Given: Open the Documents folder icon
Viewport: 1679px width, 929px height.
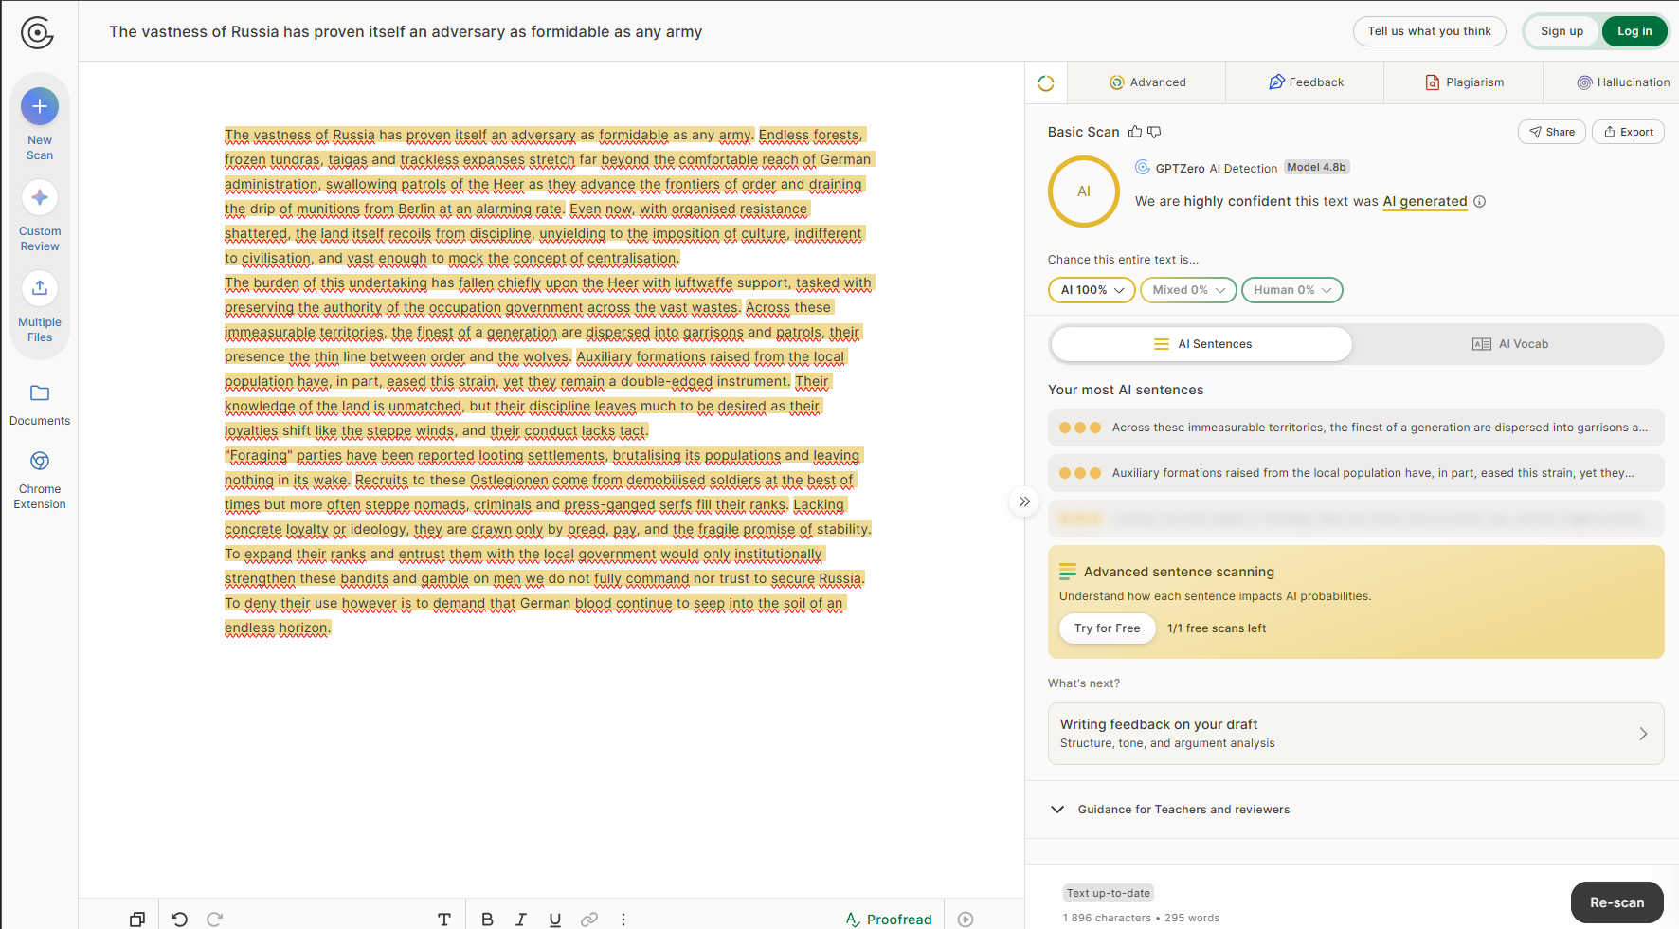Looking at the screenshot, I should click(x=40, y=392).
